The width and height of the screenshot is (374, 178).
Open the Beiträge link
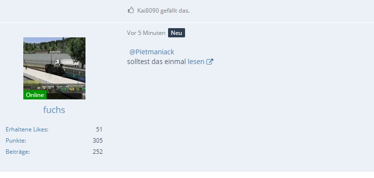pos(17,151)
